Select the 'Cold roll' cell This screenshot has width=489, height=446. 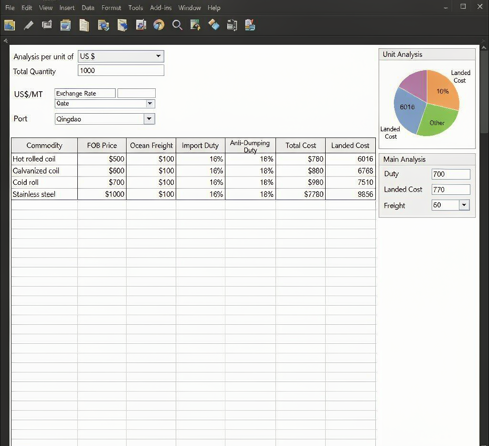coord(44,182)
